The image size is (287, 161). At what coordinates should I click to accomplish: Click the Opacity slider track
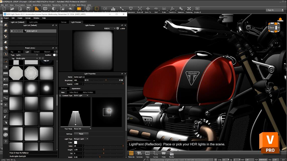[x=104, y=84]
